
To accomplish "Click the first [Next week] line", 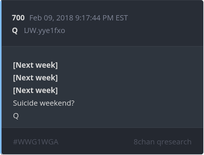I will coord(35,65).
